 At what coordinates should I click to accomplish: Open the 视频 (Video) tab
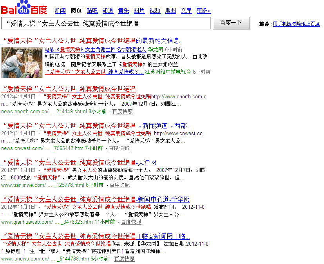[x=155, y=11]
